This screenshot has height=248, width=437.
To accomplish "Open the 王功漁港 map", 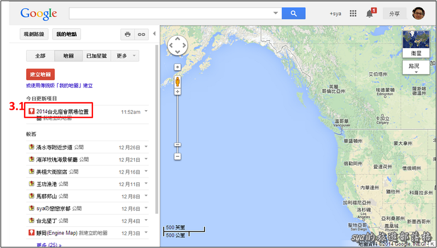I will click(x=47, y=184).
